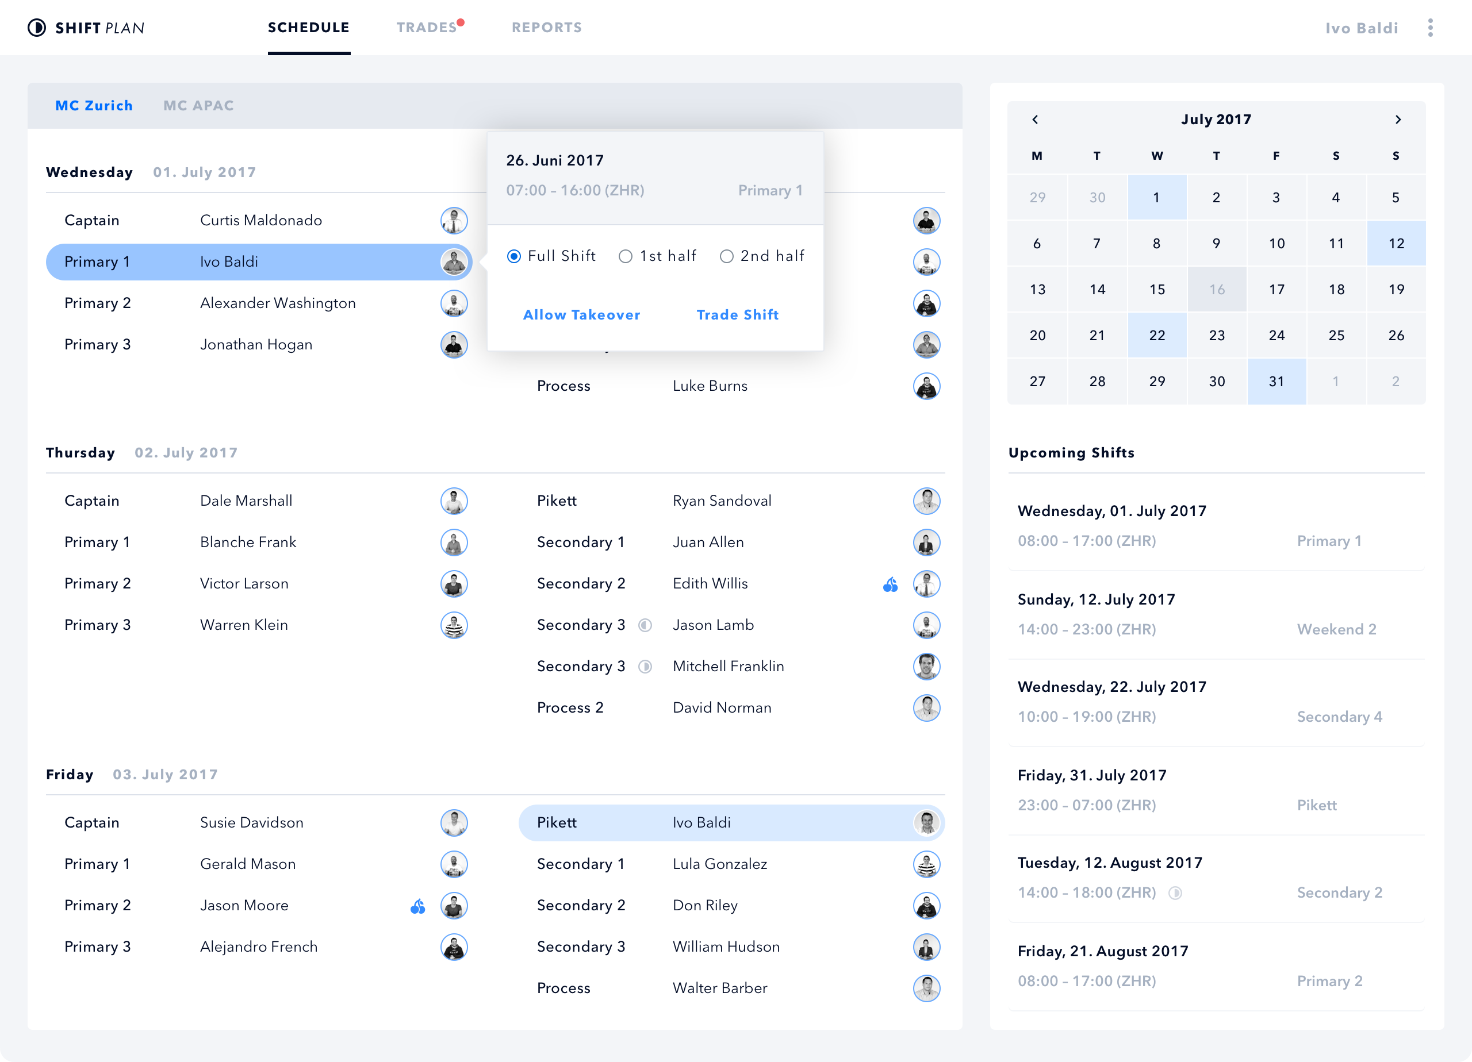Viewport: 1472px width, 1062px height.
Task: Open upcoming shift Sunday, 12. July 2017
Action: [1216, 614]
